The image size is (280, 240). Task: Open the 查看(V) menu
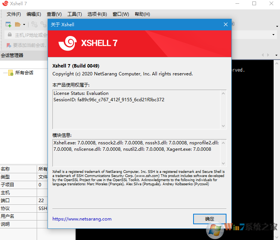54,14
